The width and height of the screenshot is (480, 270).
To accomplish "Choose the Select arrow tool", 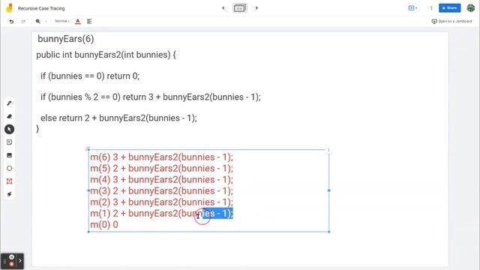I will tap(10, 129).
